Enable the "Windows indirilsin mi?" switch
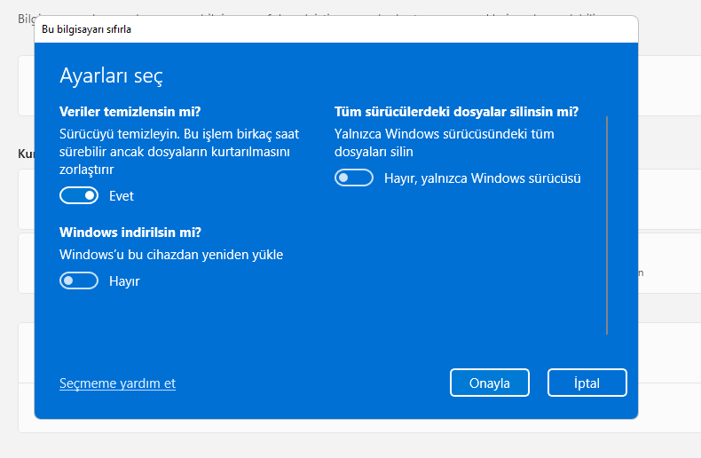This screenshot has height=458, width=701. click(78, 280)
